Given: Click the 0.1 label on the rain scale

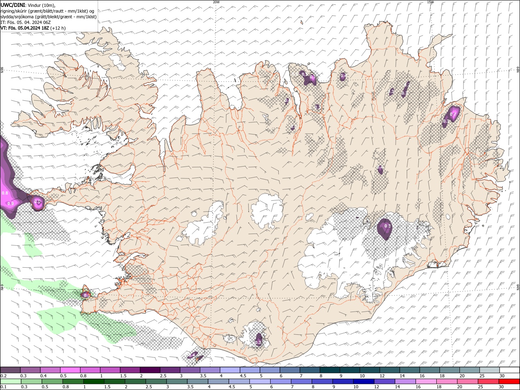Looking at the screenshot, I should pos(4,387).
